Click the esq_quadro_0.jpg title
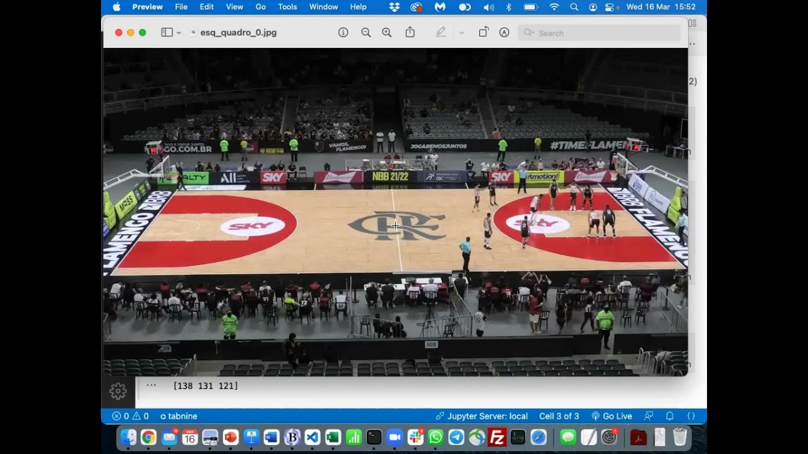 coord(238,32)
